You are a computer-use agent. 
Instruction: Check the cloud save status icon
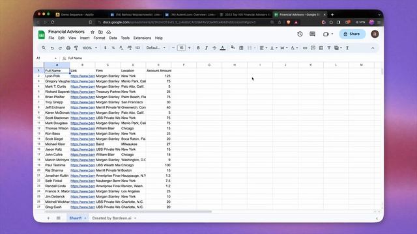(109, 32)
